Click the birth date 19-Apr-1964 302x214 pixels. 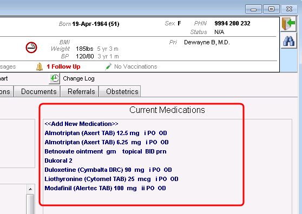point(90,24)
